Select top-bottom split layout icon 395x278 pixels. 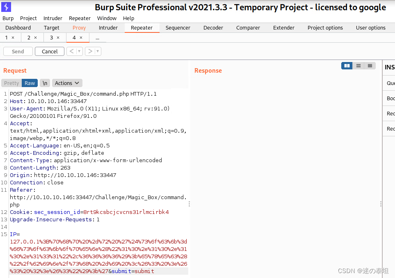tap(358, 66)
